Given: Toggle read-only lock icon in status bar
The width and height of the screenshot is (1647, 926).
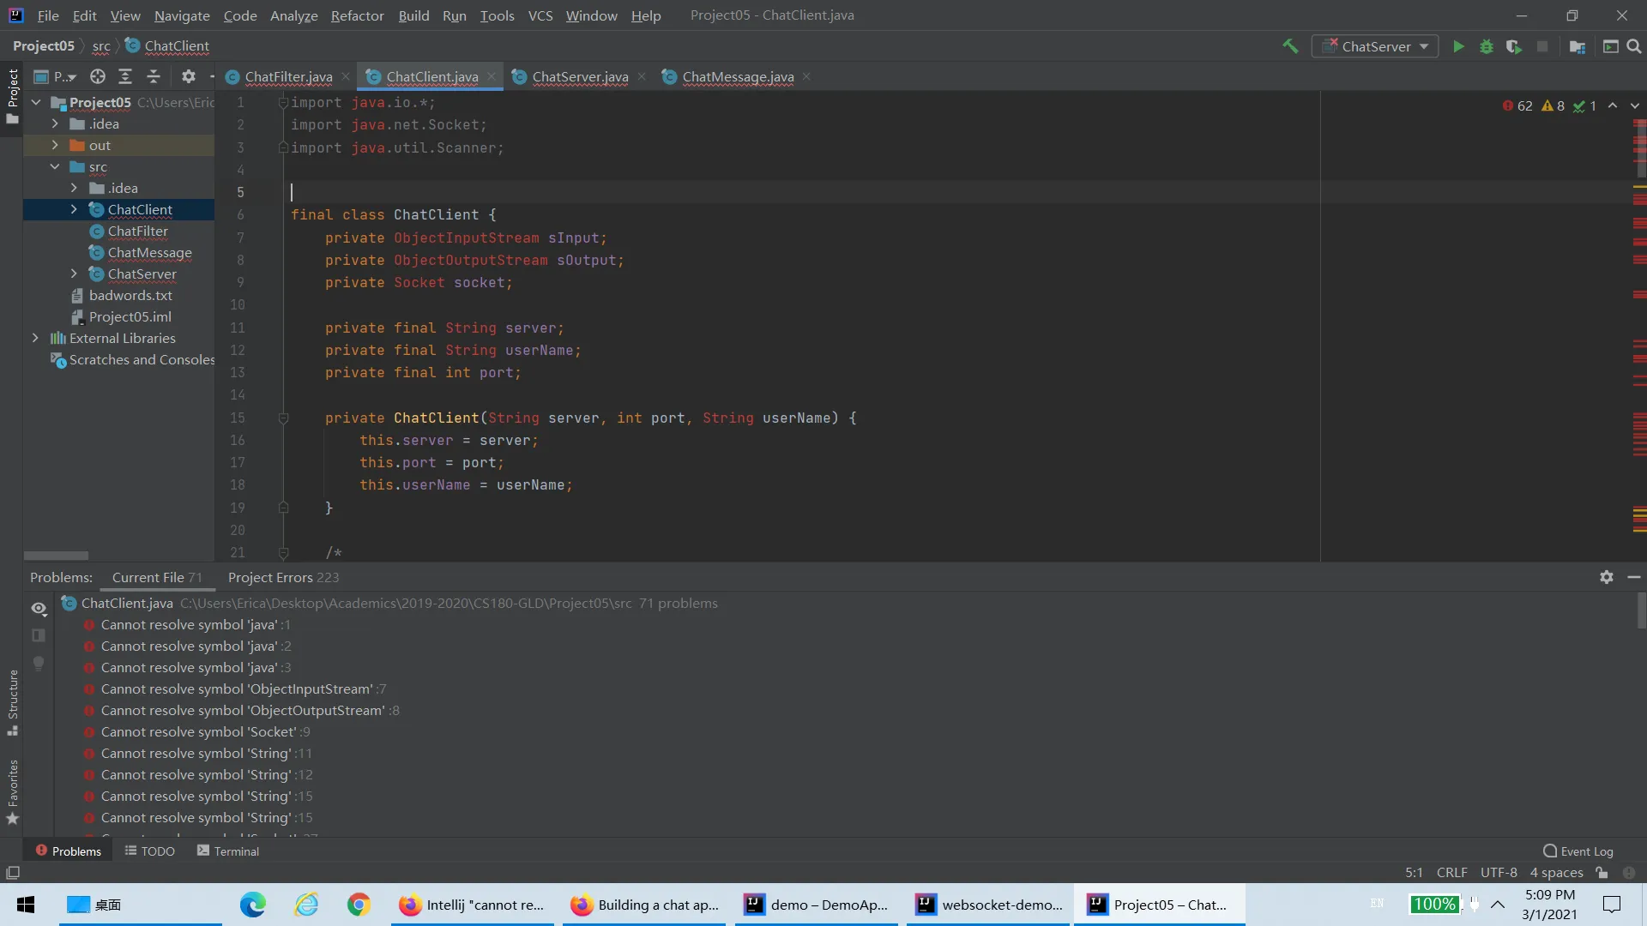Looking at the screenshot, I should pos(1602,872).
